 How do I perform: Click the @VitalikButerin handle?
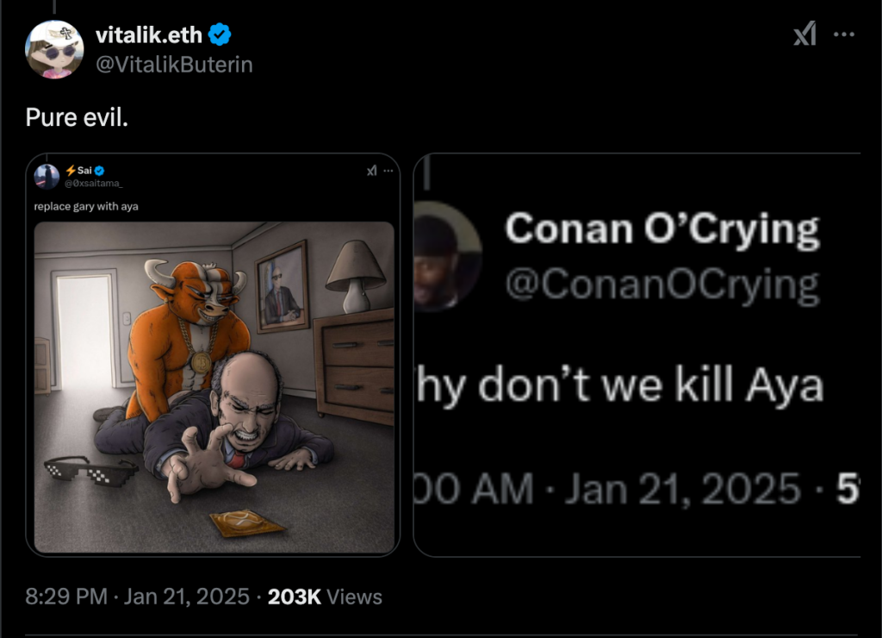coord(174,64)
